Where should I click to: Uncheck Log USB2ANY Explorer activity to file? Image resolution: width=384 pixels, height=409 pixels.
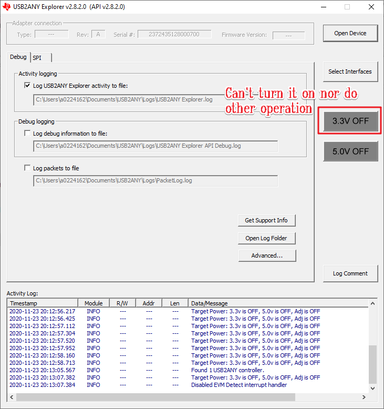point(27,86)
